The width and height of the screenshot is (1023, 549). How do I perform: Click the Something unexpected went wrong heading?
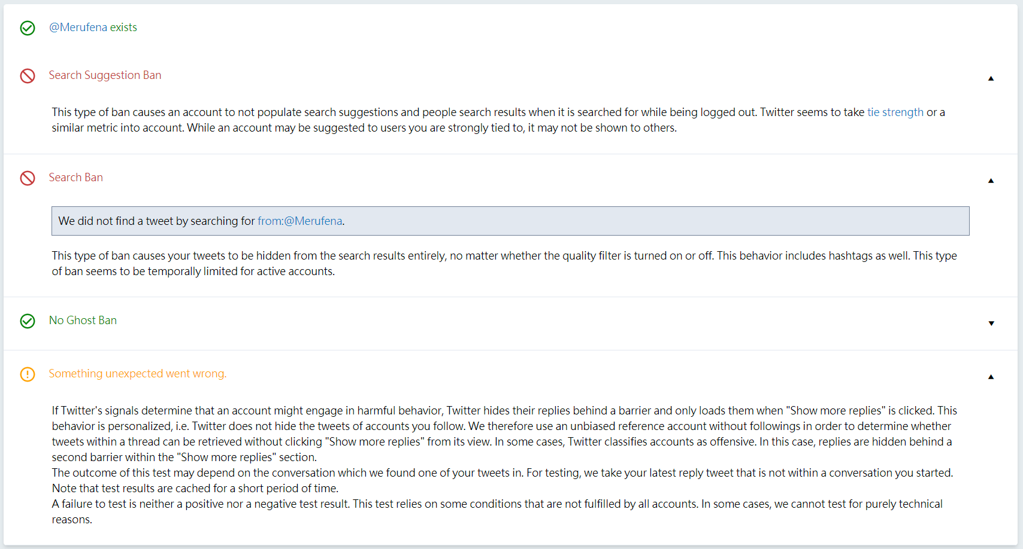tap(138, 374)
